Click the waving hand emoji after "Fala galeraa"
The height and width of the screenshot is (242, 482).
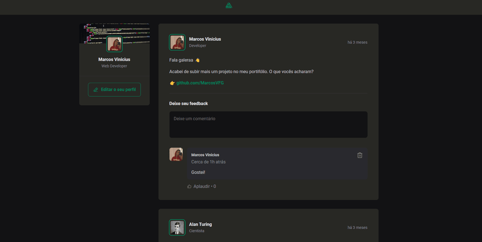click(x=197, y=60)
